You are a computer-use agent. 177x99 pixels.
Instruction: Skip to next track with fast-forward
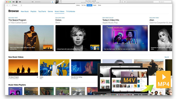tap(20, 2)
